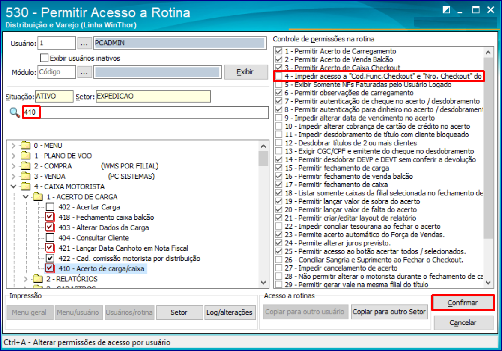
Task: Click the folder icon for 4 - CAIXA MOTORISTA
Action: point(25,187)
